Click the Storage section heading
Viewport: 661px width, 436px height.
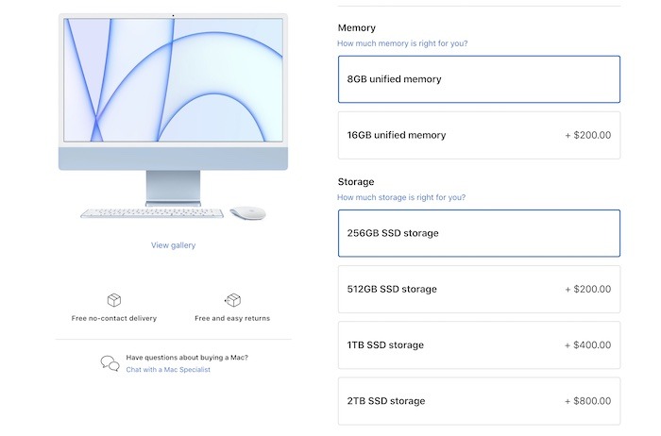[x=356, y=181]
